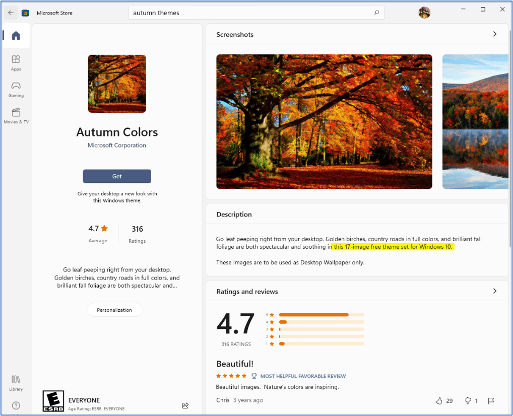Report the review with flag icon
The height and width of the screenshot is (416, 513).
(x=491, y=401)
